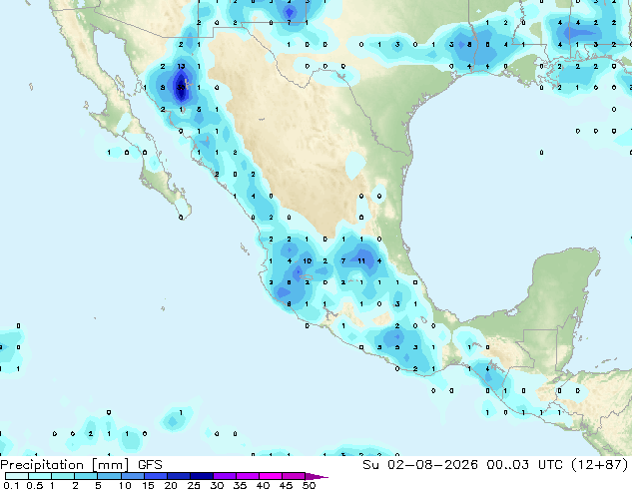Screen dimensions: 633x489
Task: Click the 35–40 mm violet legend swatch
Action: (x=248, y=476)
